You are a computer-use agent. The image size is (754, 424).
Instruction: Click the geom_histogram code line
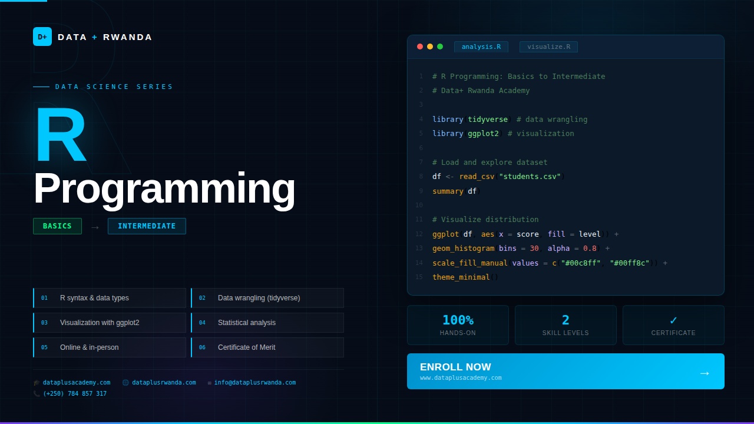point(521,249)
